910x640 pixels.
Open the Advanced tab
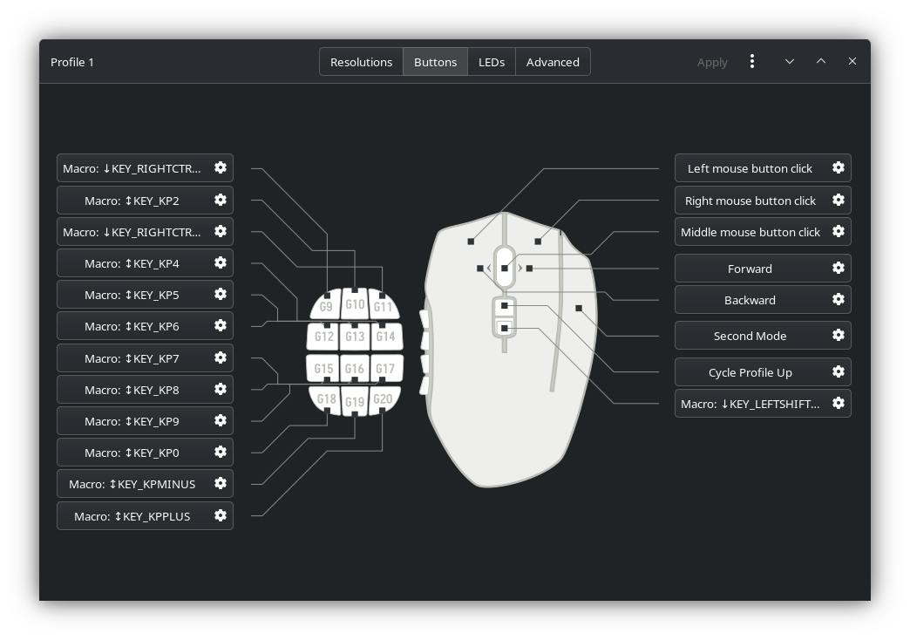coord(553,62)
